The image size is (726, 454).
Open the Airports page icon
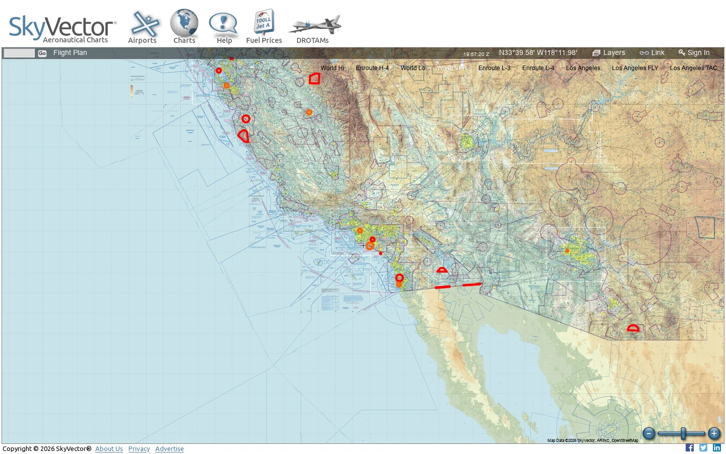click(x=145, y=24)
